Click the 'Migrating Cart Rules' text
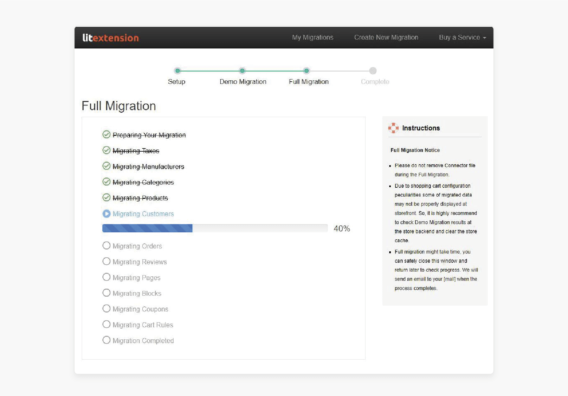Viewport: 568px width, 396px height. tap(143, 325)
